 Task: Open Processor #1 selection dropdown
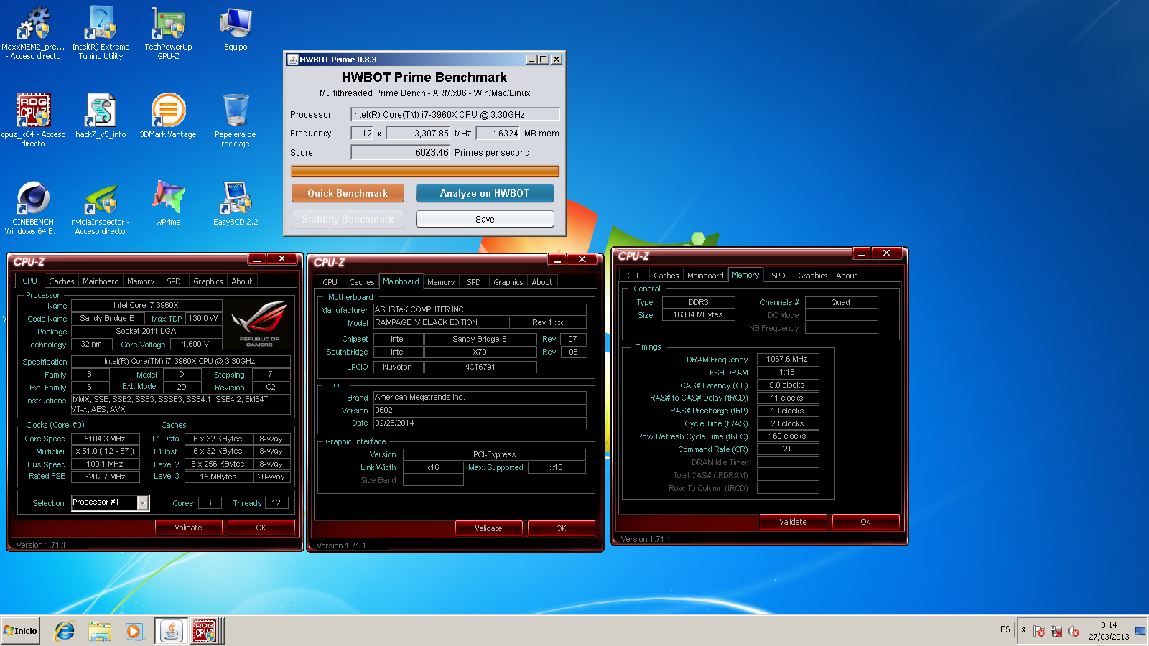[142, 502]
